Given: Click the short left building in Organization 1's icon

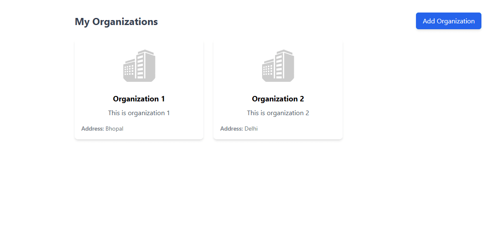Looking at the screenshot, I should click(x=129, y=70).
